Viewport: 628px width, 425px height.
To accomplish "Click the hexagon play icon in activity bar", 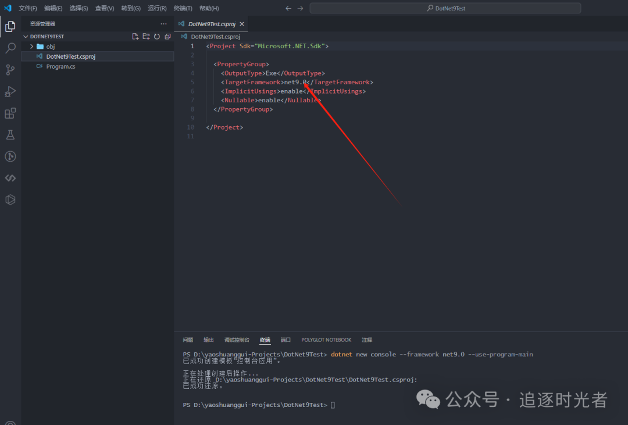I will pos(10,199).
